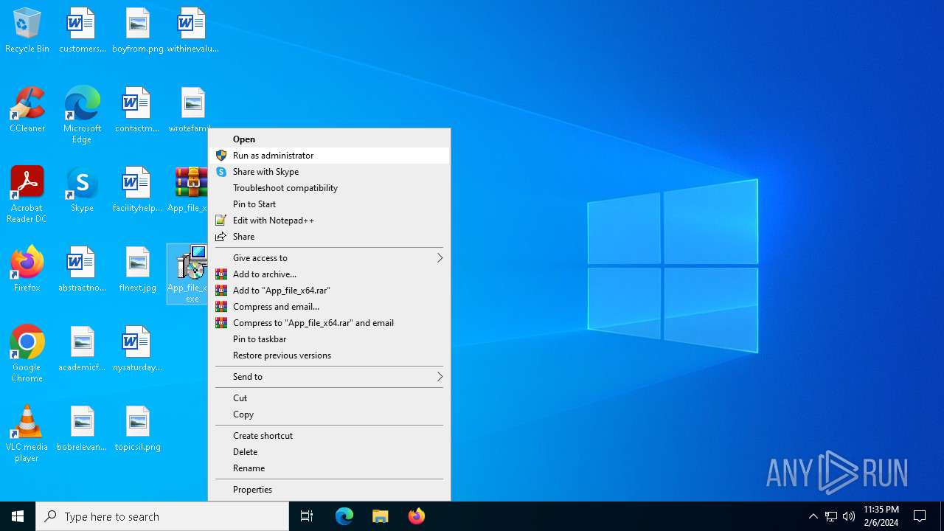The width and height of the screenshot is (944, 531).
Task: Select the bobrelevan image file icon
Action: (x=82, y=428)
